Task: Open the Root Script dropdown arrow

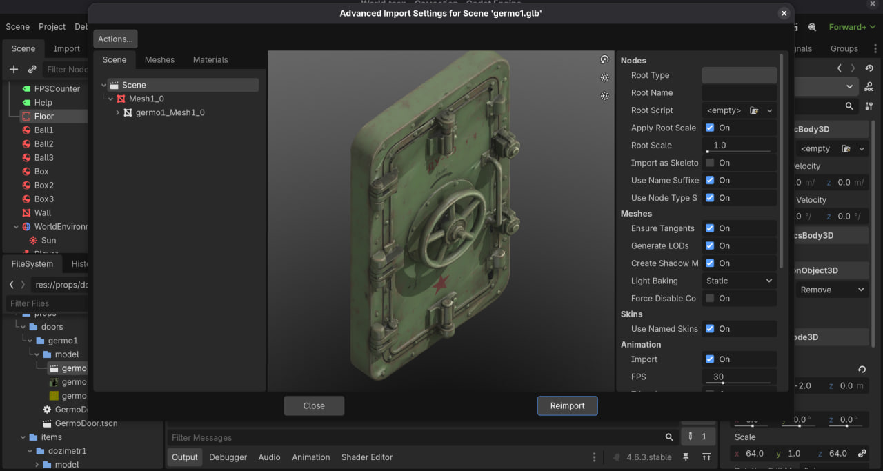Action: (x=770, y=110)
